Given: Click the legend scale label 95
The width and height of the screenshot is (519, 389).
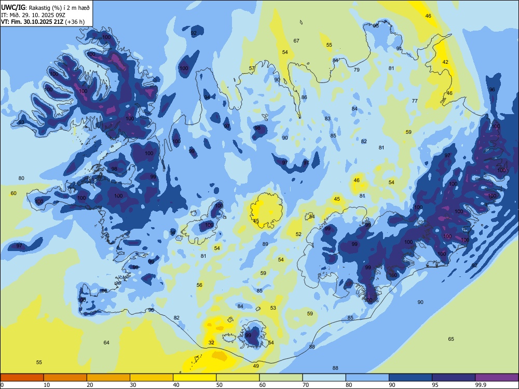Looking at the screenshot, I should coord(435,385).
